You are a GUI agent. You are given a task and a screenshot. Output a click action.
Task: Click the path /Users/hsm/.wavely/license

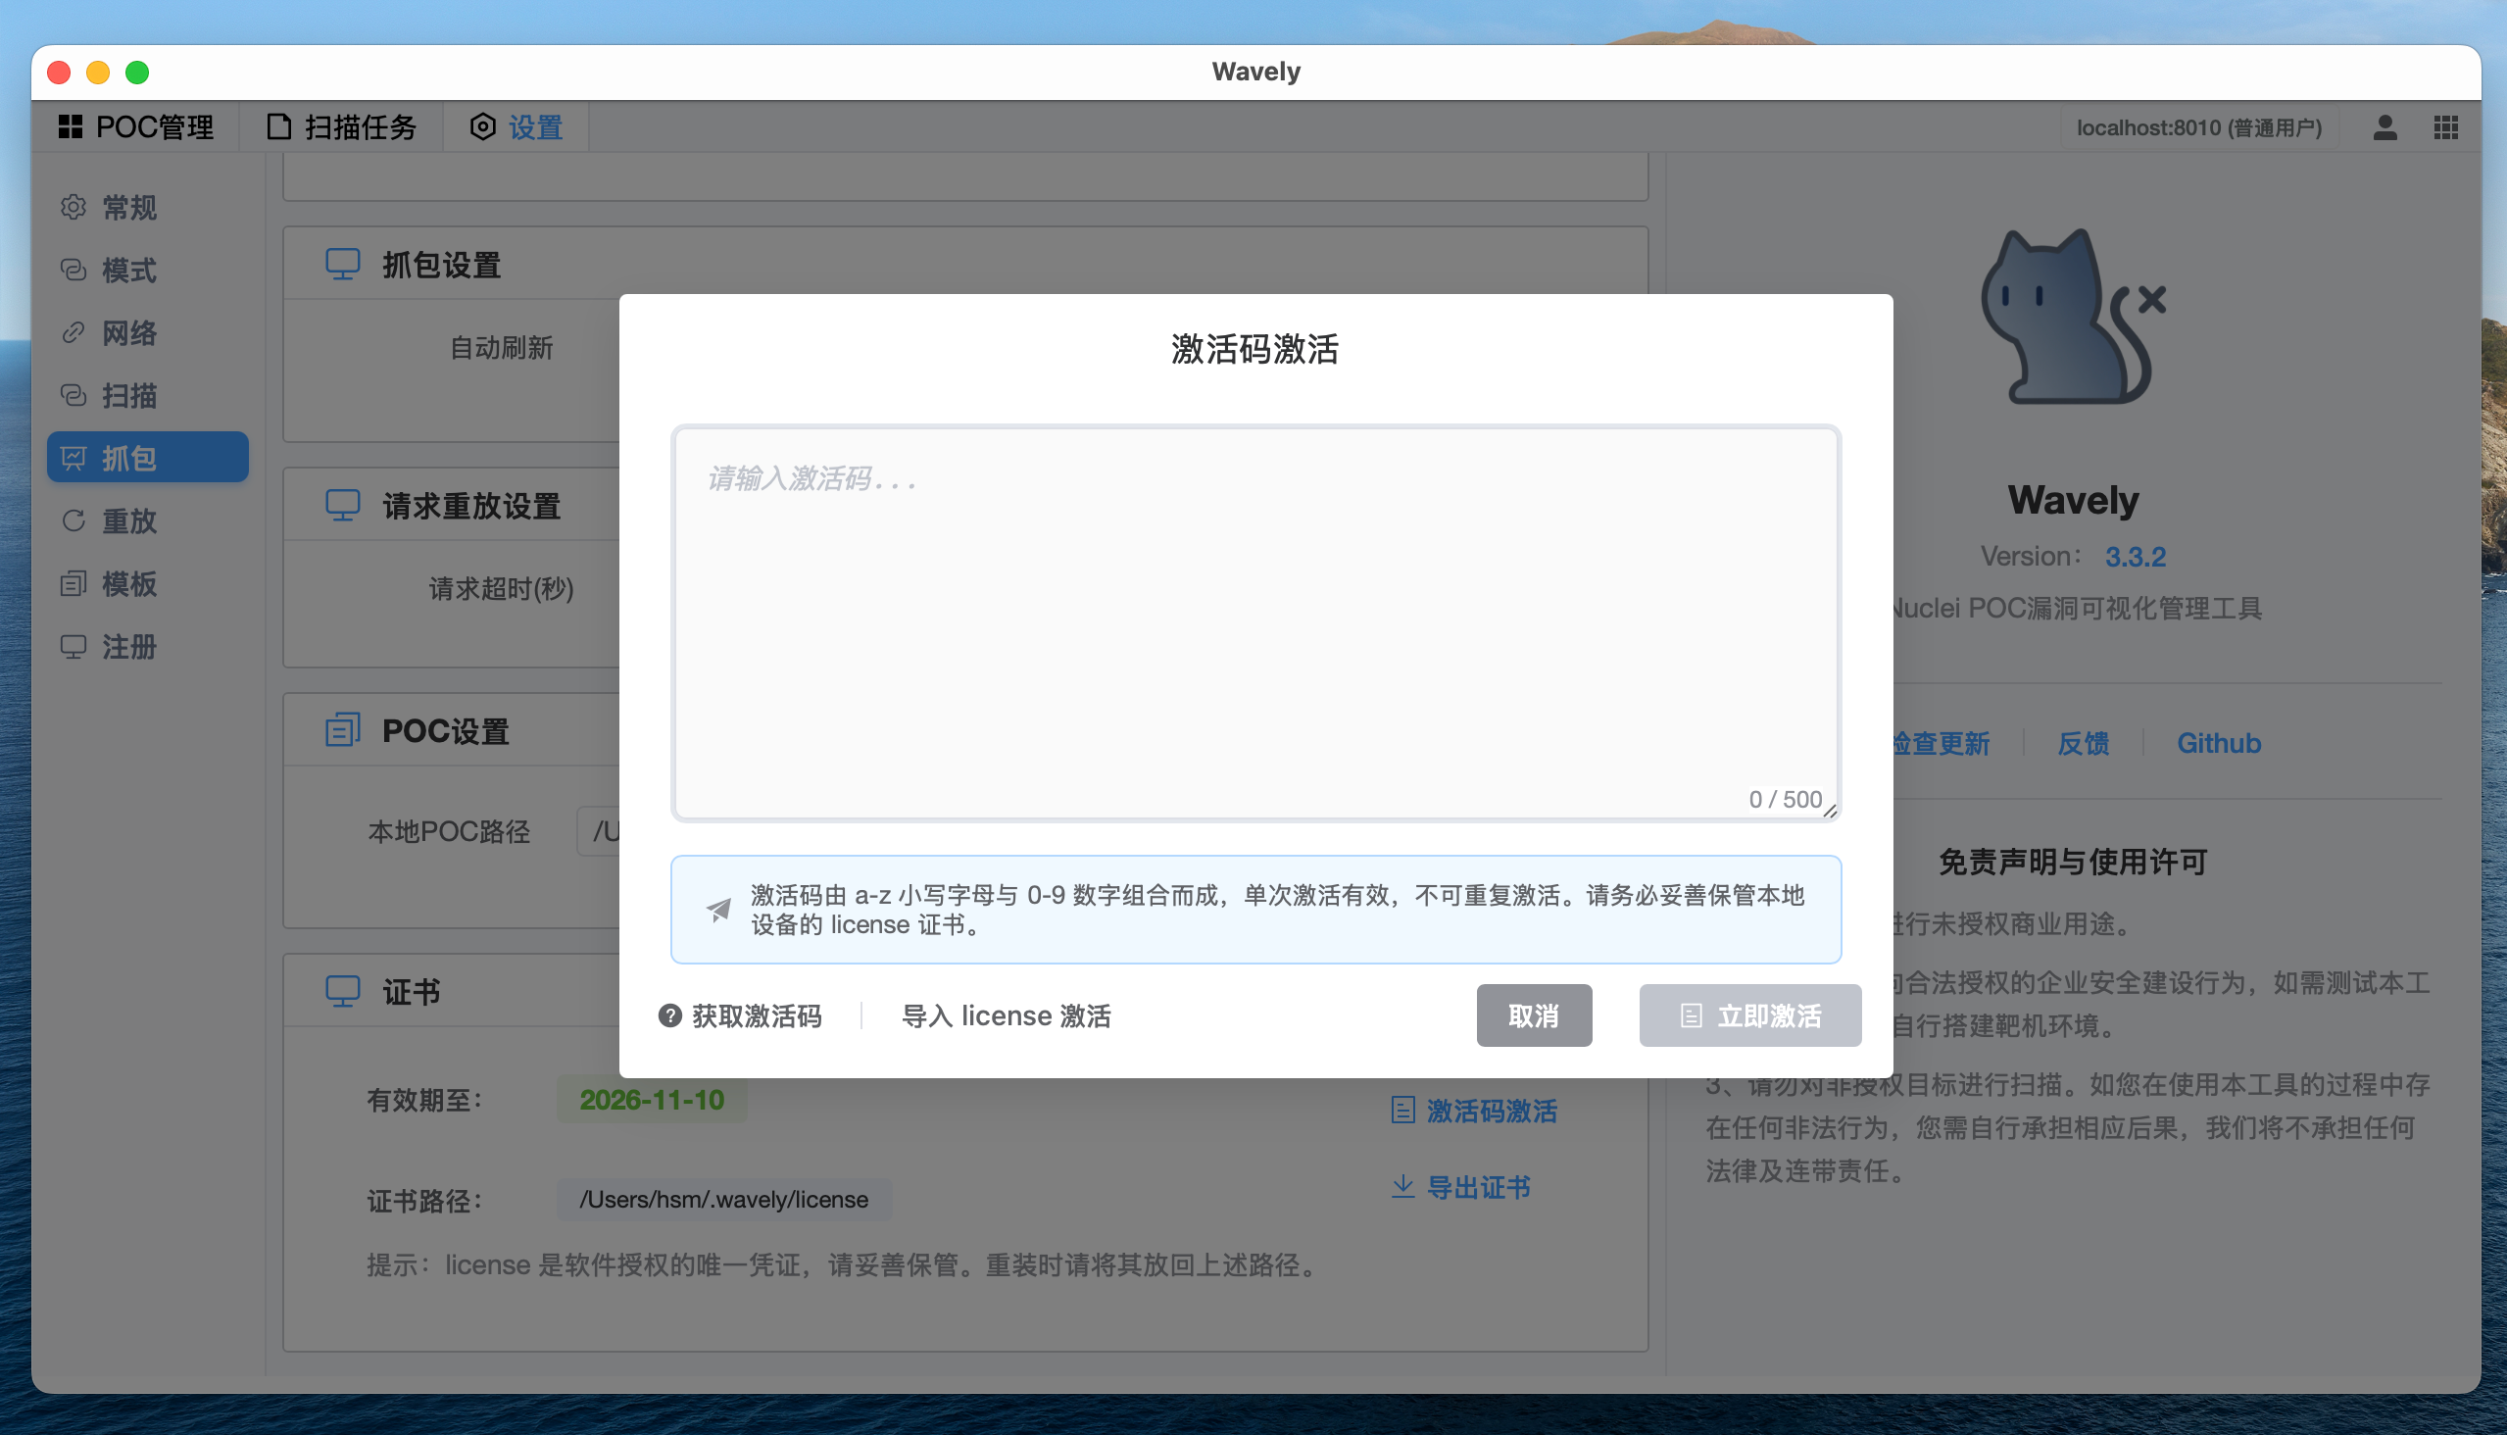724,1201
